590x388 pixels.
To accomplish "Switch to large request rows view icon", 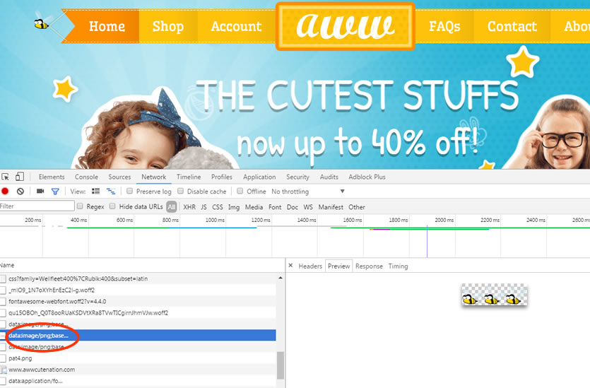I will pos(96,192).
